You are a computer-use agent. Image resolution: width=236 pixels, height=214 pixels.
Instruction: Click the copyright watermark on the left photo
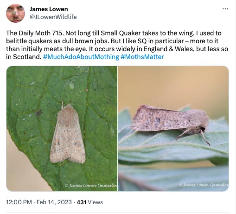(x=91, y=185)
